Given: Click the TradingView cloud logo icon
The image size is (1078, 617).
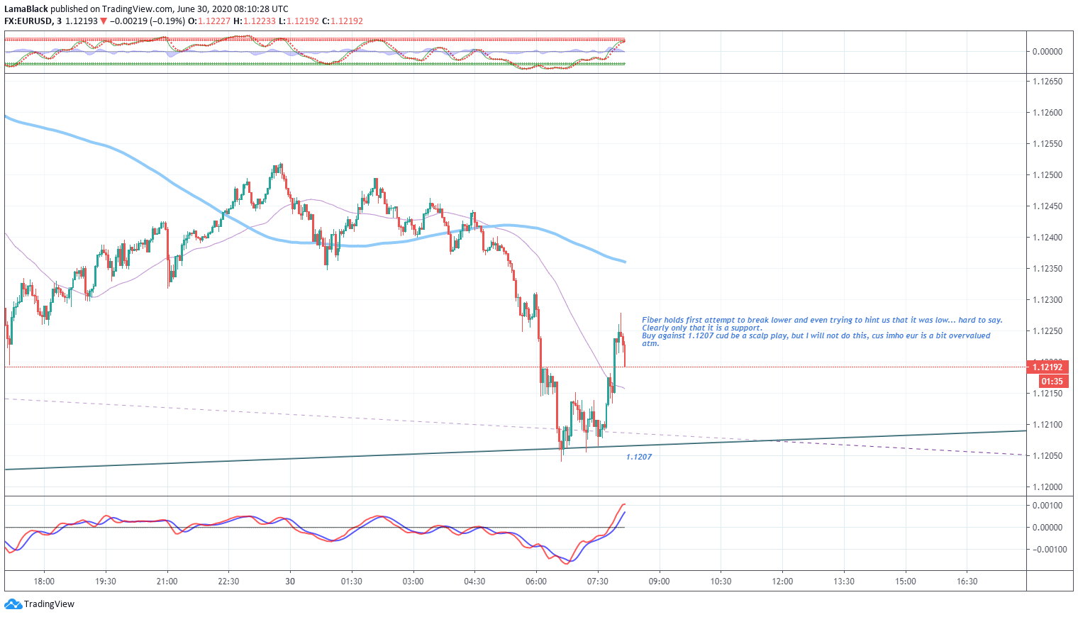Looking at the screenshot, I should point(13,604).
